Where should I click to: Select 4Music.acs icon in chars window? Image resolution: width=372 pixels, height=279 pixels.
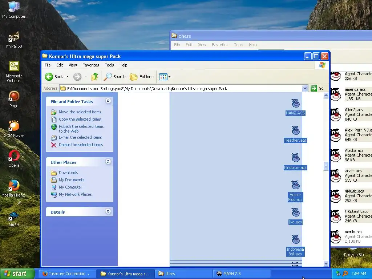pyautogui.click(x=336, y=196)
